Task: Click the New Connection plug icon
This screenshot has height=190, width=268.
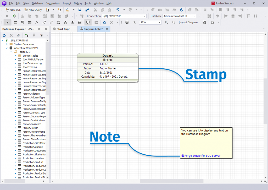Action: click(27, 35)
